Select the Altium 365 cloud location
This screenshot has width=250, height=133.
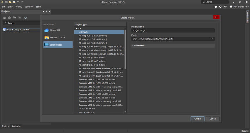point(58,30)
